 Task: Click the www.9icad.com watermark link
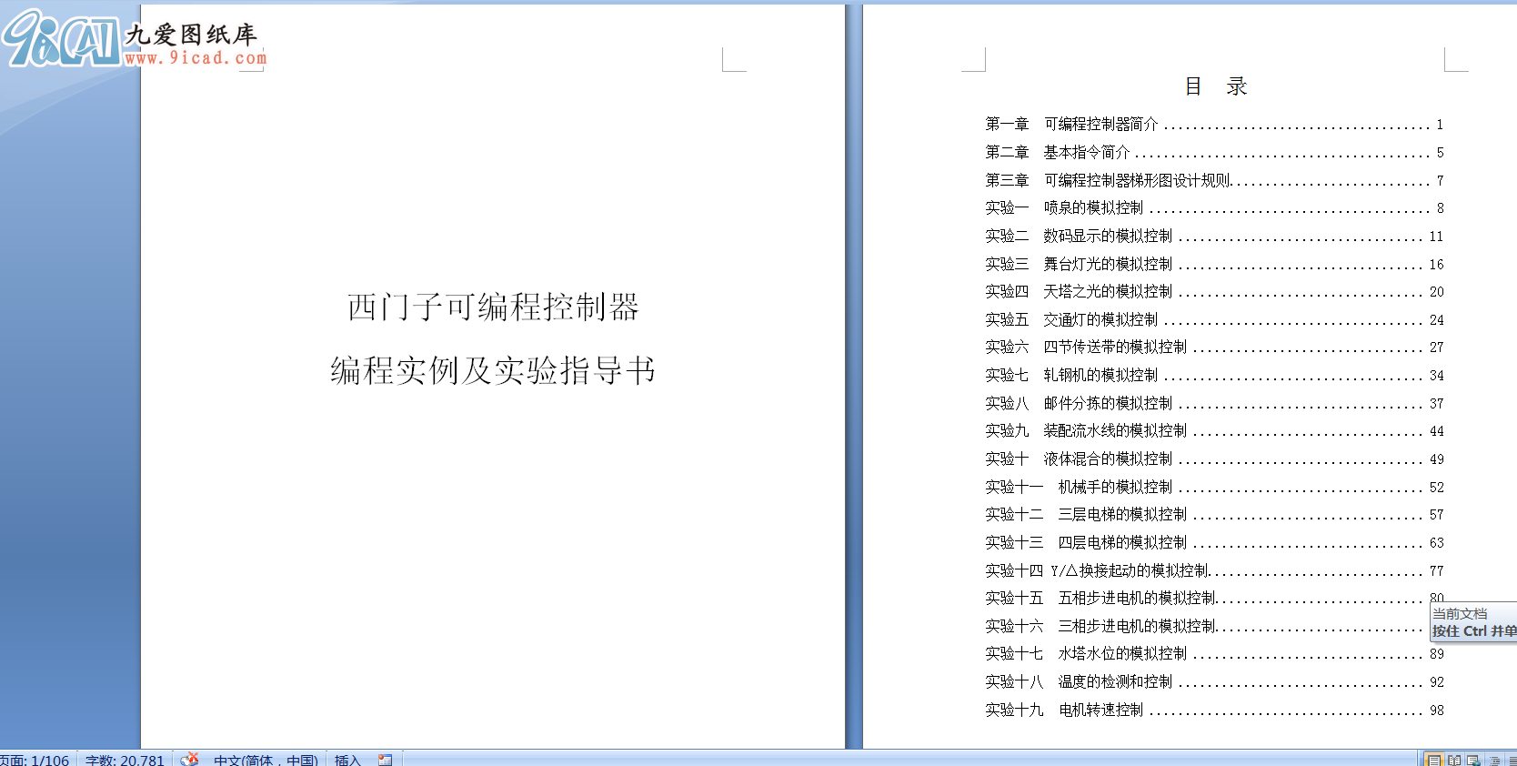pyautogui.click(x=196, y=58)
